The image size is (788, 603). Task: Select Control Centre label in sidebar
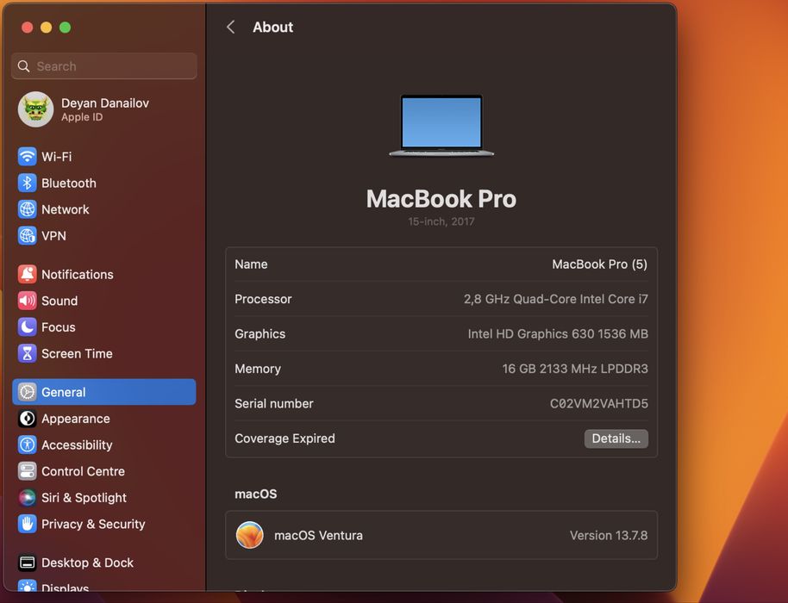point(83,471)
